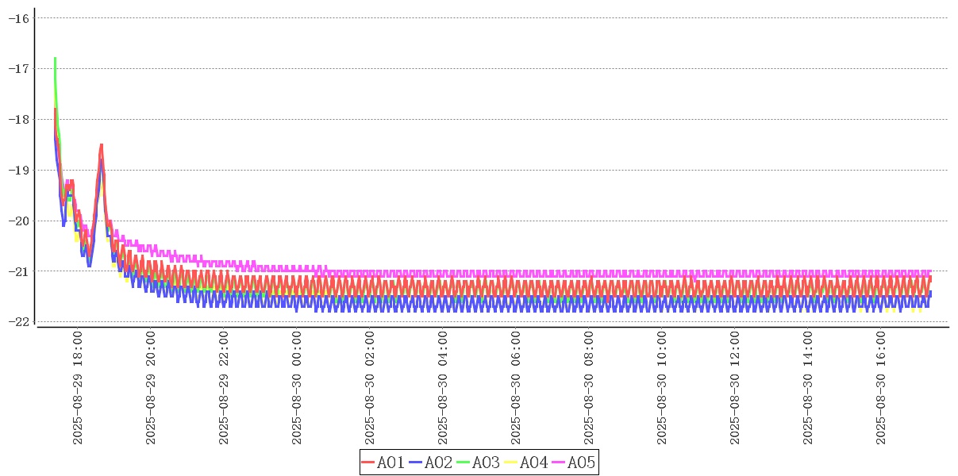The height and width of the screenshot is (476, 958).
Task: Click the A04 legend label
Action: [x=533, y=463]
